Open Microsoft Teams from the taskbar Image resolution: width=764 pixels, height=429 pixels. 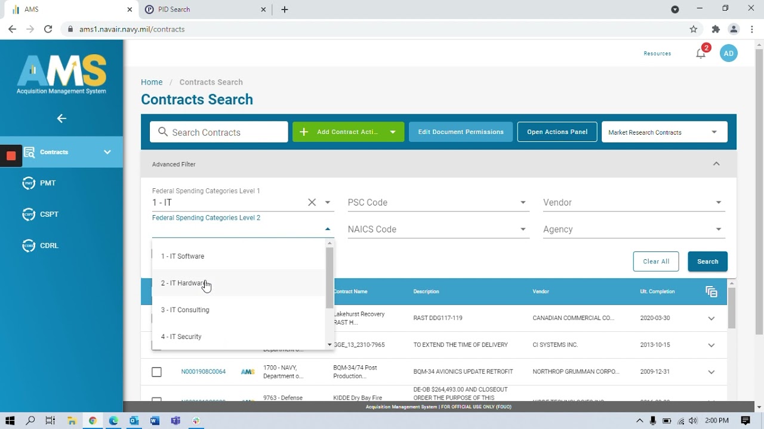[175, 421]
